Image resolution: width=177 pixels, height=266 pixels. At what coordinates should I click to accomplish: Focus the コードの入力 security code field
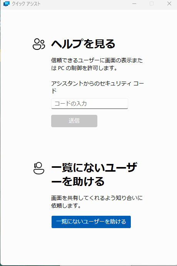coord(90,104)
